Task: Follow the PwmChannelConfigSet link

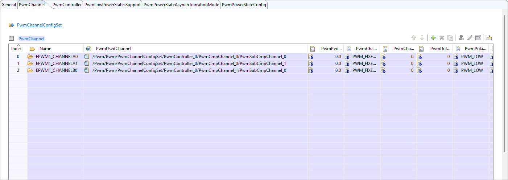Action: 39,25
